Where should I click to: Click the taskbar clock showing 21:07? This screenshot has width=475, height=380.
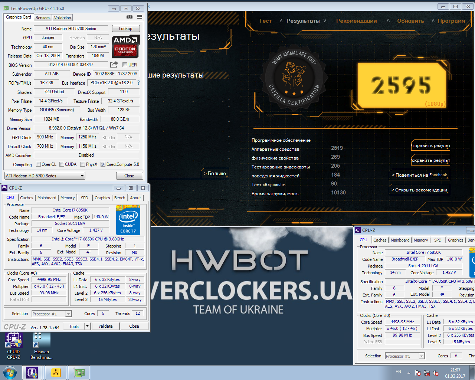[x=455, y=373]
